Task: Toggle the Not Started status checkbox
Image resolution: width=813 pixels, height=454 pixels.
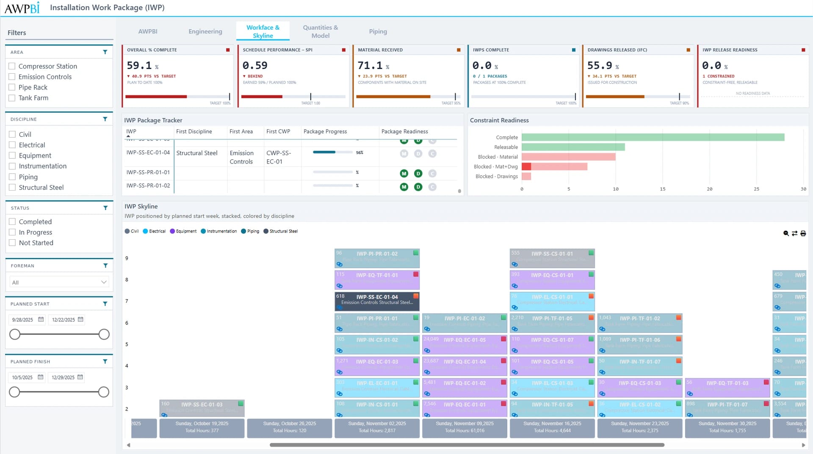Action: pos(12,243)
